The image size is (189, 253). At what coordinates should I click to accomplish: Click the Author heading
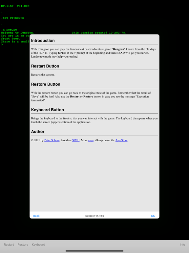point(38,131)
